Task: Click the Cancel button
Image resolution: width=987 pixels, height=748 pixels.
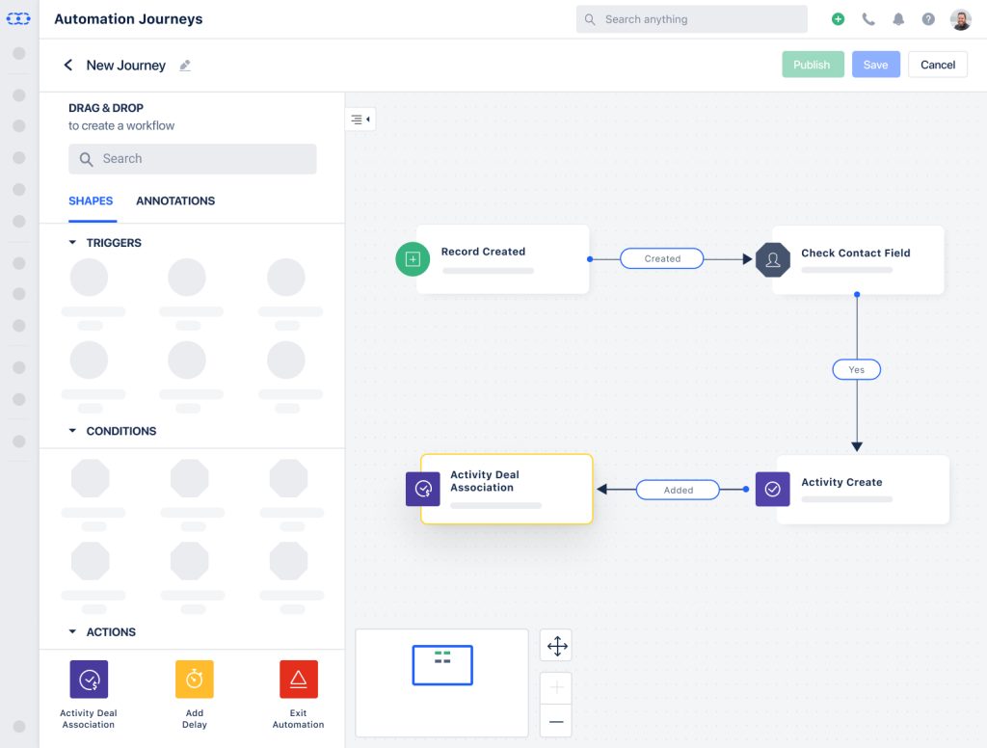Action: point(937,65)
